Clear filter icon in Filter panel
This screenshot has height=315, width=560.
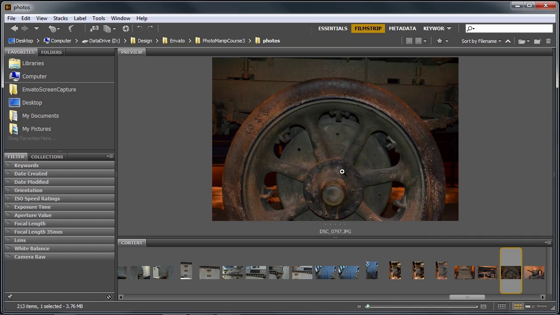coord(109,297)
